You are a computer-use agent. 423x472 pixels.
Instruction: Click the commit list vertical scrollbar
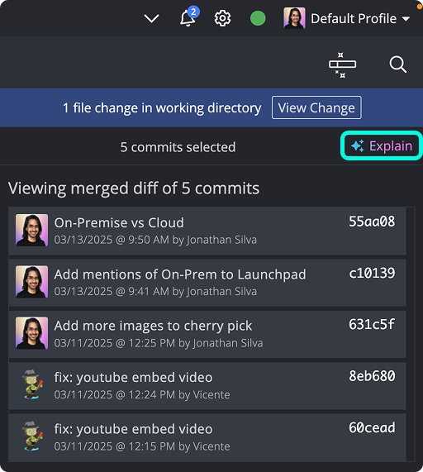pyautogui.click(x=411, y=334)
